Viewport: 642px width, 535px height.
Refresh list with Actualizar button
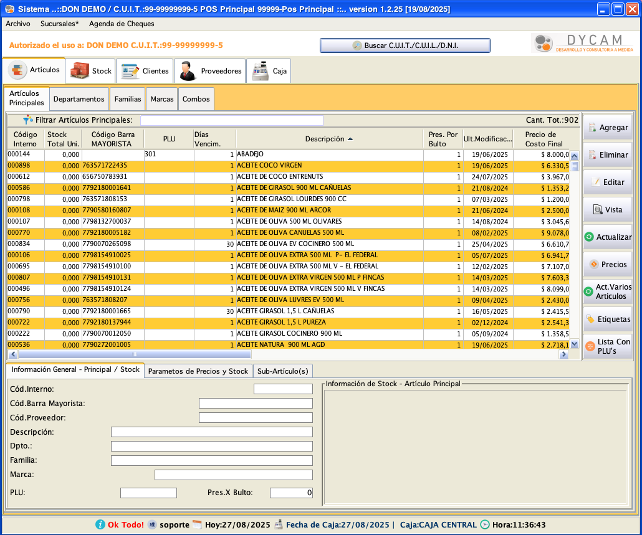[608, 237]
